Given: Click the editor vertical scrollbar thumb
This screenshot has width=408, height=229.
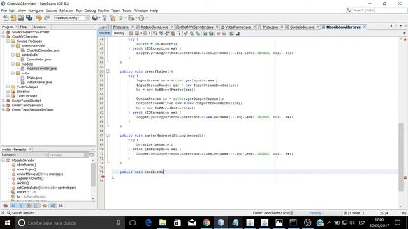Looking at the screenshot, I should click(401, 157).
